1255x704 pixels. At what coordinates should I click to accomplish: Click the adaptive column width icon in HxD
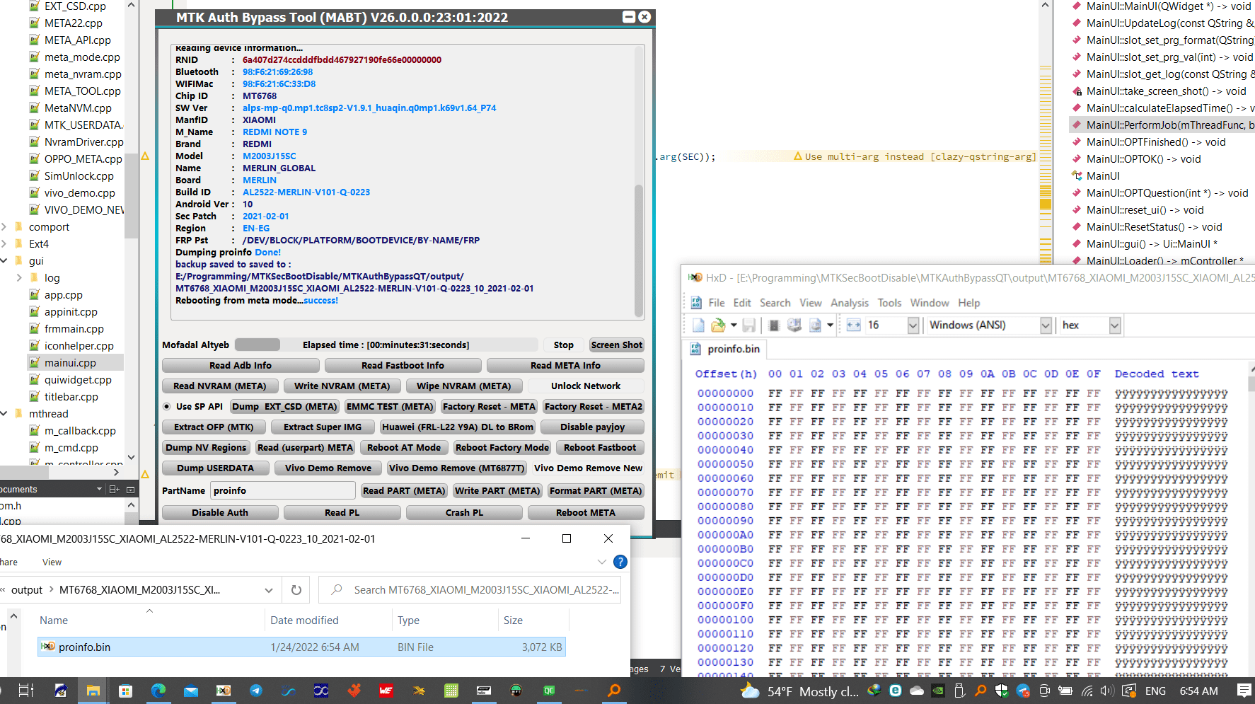[x=854, y=325]
